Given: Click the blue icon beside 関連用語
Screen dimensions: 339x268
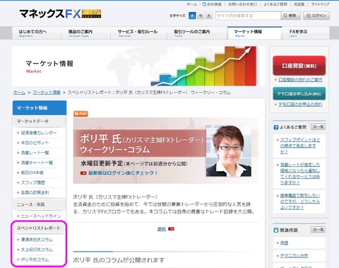Looking at the screenshot, I should (276, 230).
